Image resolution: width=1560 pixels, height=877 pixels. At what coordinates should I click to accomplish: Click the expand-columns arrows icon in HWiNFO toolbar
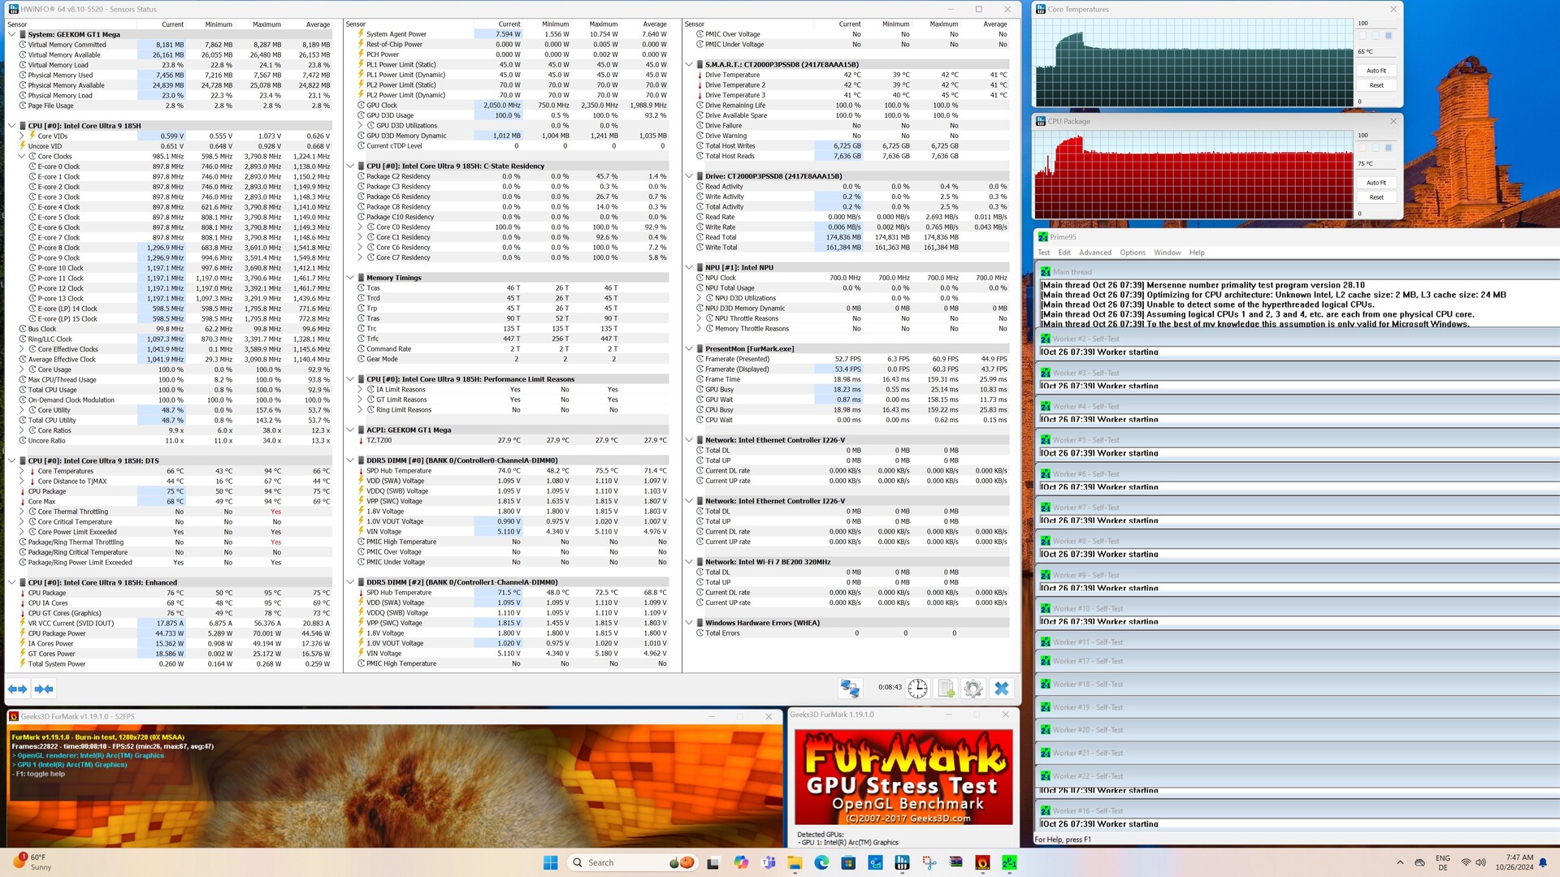[17, 689]
